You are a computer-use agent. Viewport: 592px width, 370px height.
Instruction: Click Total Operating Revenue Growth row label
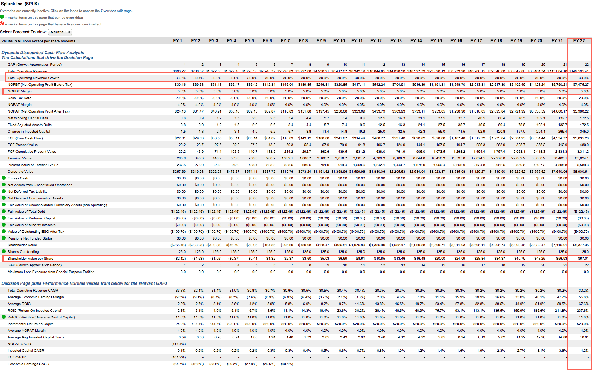(33, 78)
